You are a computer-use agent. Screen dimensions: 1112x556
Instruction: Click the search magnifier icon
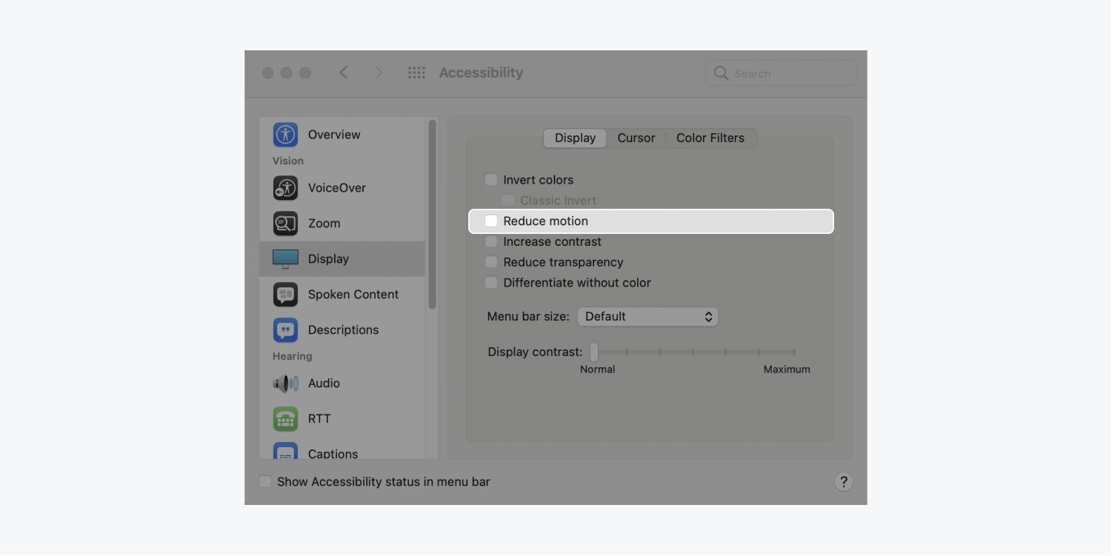pos(721,73)
